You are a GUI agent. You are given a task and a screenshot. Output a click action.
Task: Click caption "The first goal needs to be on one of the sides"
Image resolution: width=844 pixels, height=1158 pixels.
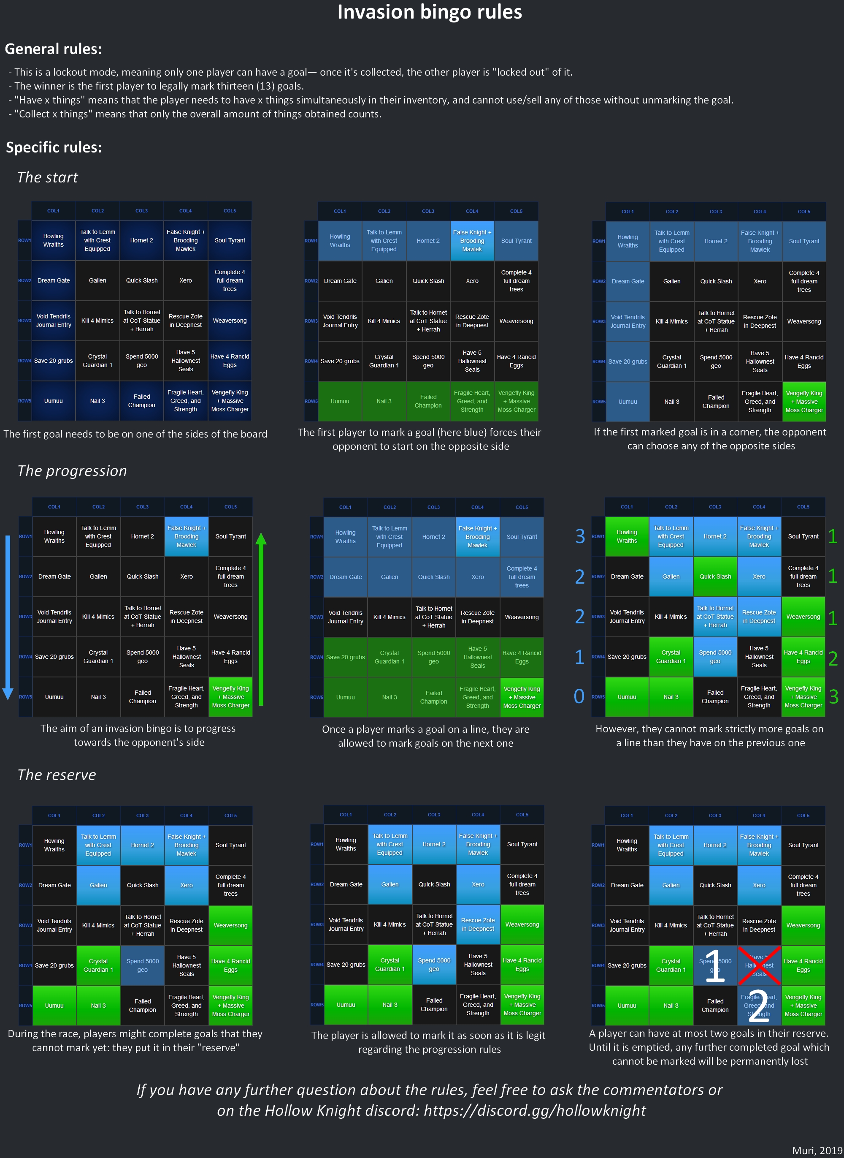pyautogui.click(x=135, y=434)
